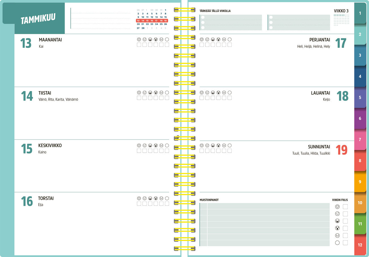This screenshot has height=257, width=369.
Task: Switch to the pink month tab 7
Action: [x=360, y=140]
